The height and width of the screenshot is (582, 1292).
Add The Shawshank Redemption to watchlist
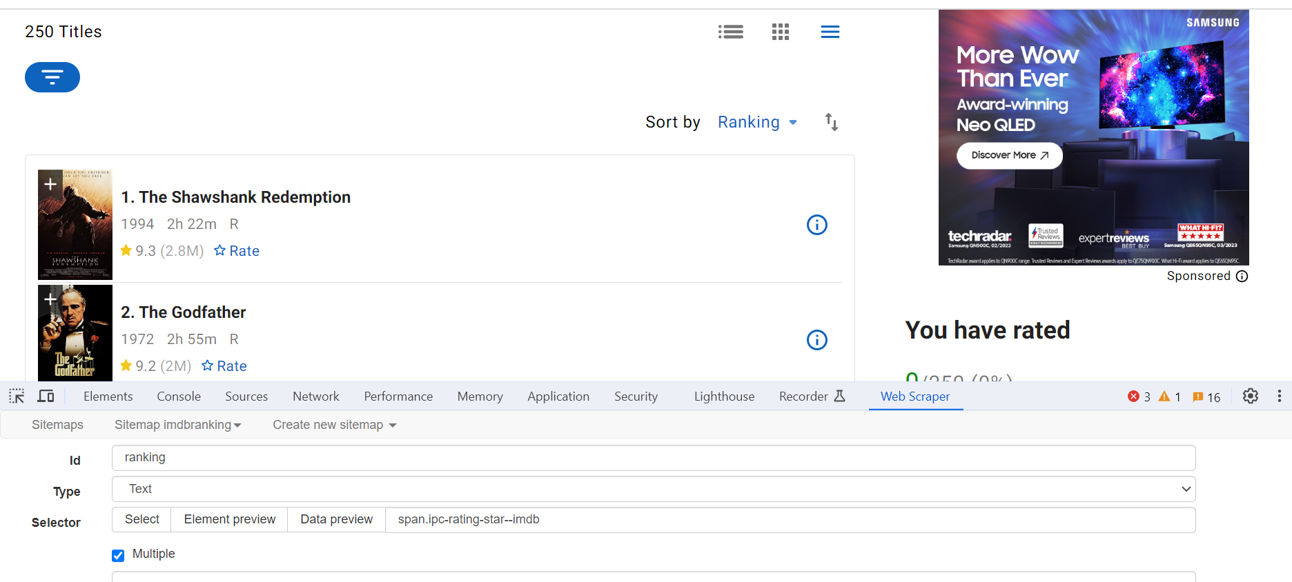[x=50, y=184]
